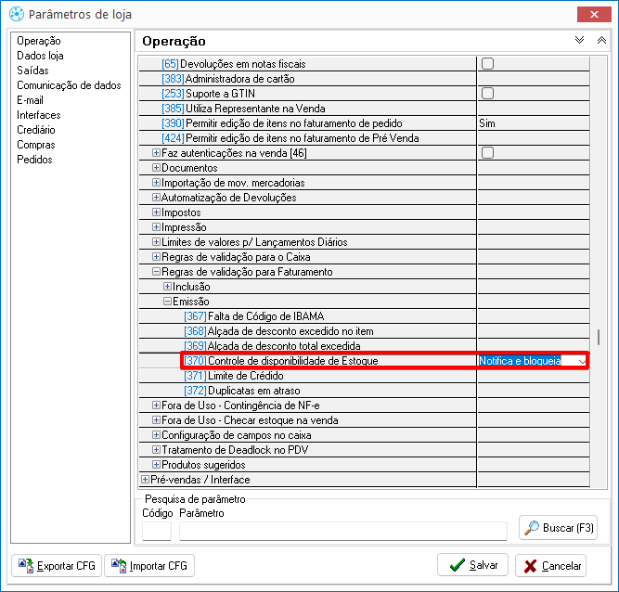Toggle Suporte a GTIN checkbox
Viewport: 619px width, 592px height.
coord(487,94)
